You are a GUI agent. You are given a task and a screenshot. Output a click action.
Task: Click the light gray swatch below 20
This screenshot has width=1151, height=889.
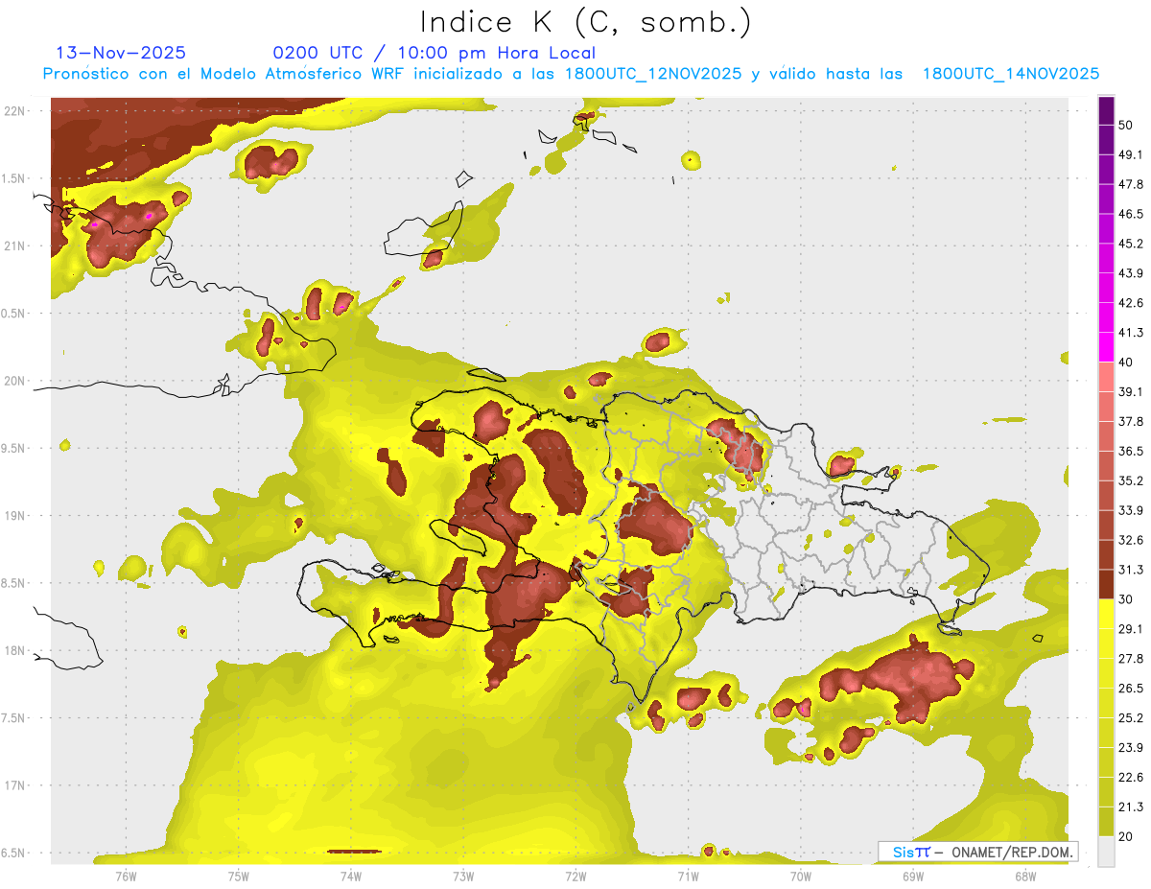tap(1106, 852)
